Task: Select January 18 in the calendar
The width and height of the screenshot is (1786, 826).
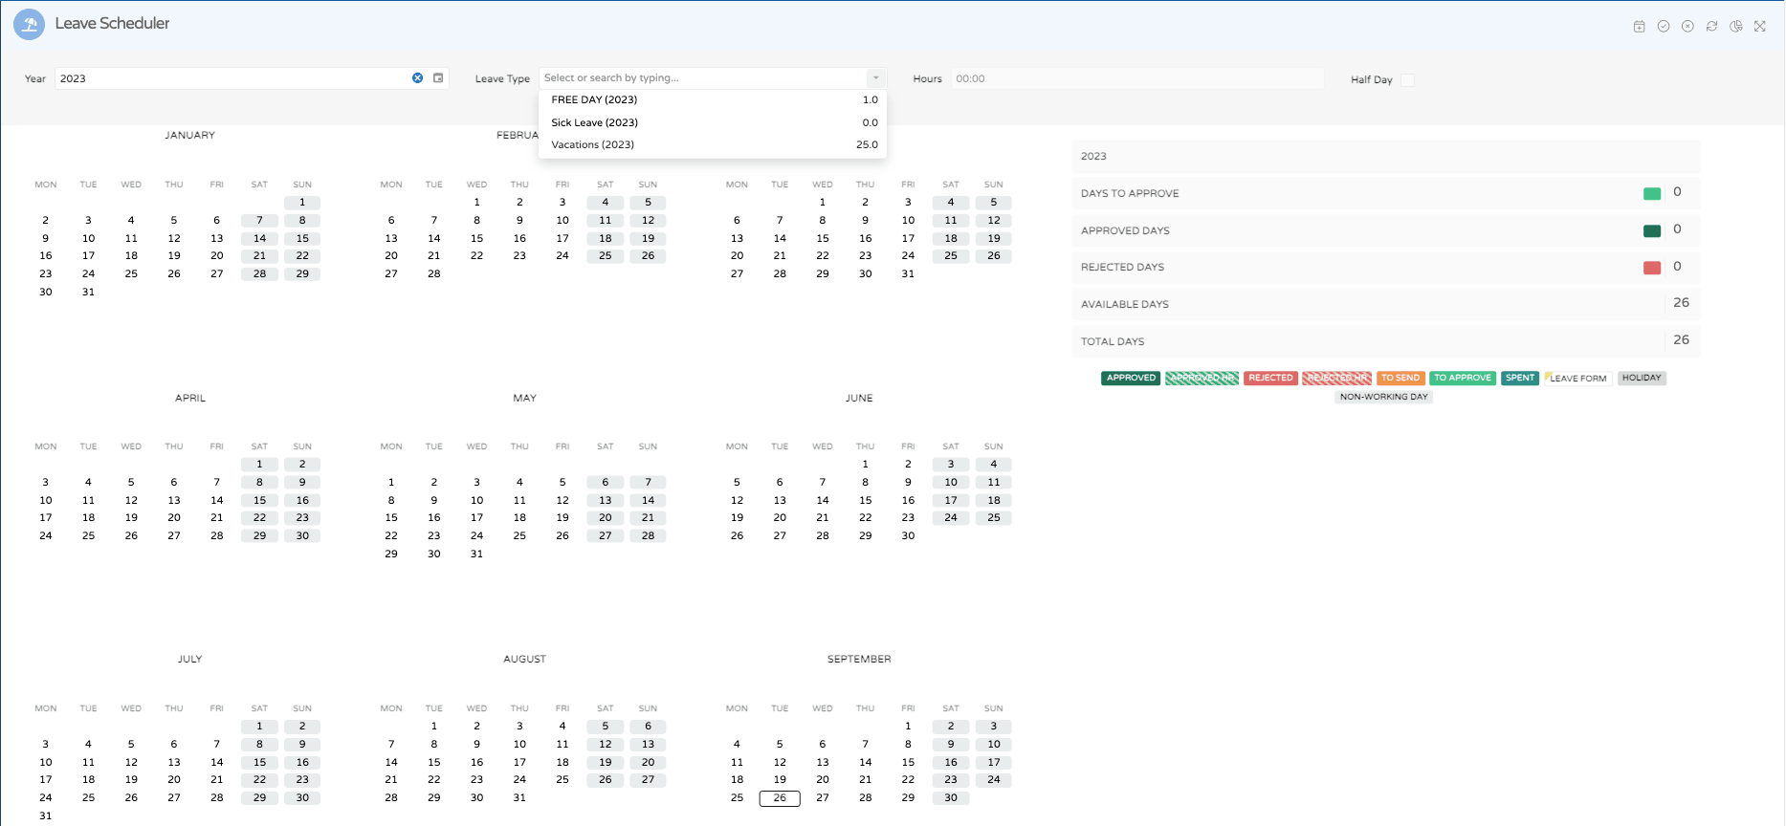Action: click(x=131, y=256)
